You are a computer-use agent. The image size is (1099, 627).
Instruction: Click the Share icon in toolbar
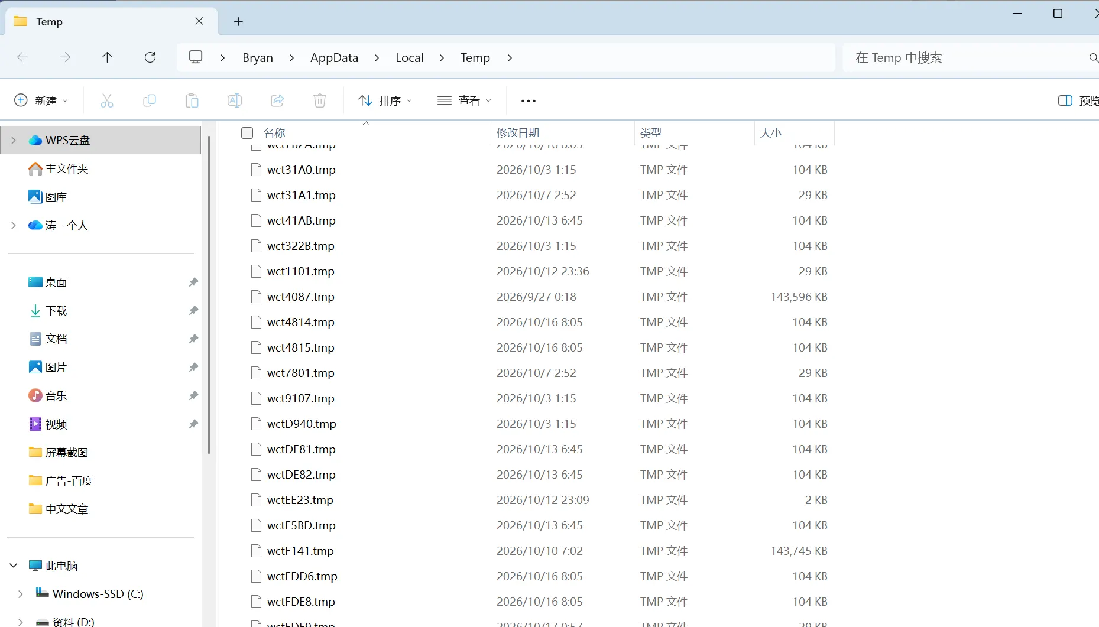277,100
